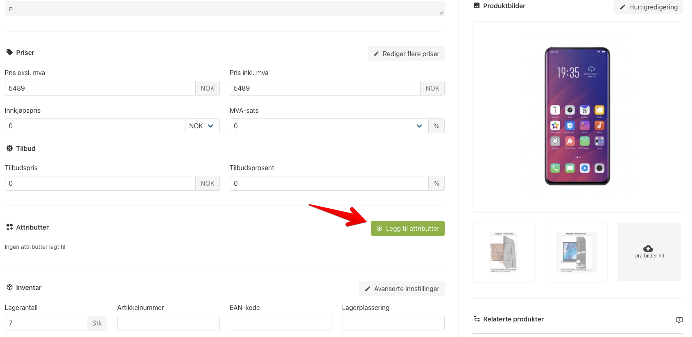Click the Lagerplassering input field
The width and height of the screenshot is (692, 337).
click(x=393, y=323)
